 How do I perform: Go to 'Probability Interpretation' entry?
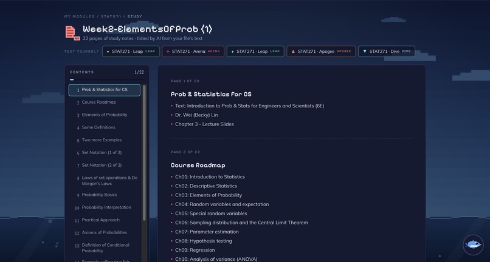click(105, 207)
